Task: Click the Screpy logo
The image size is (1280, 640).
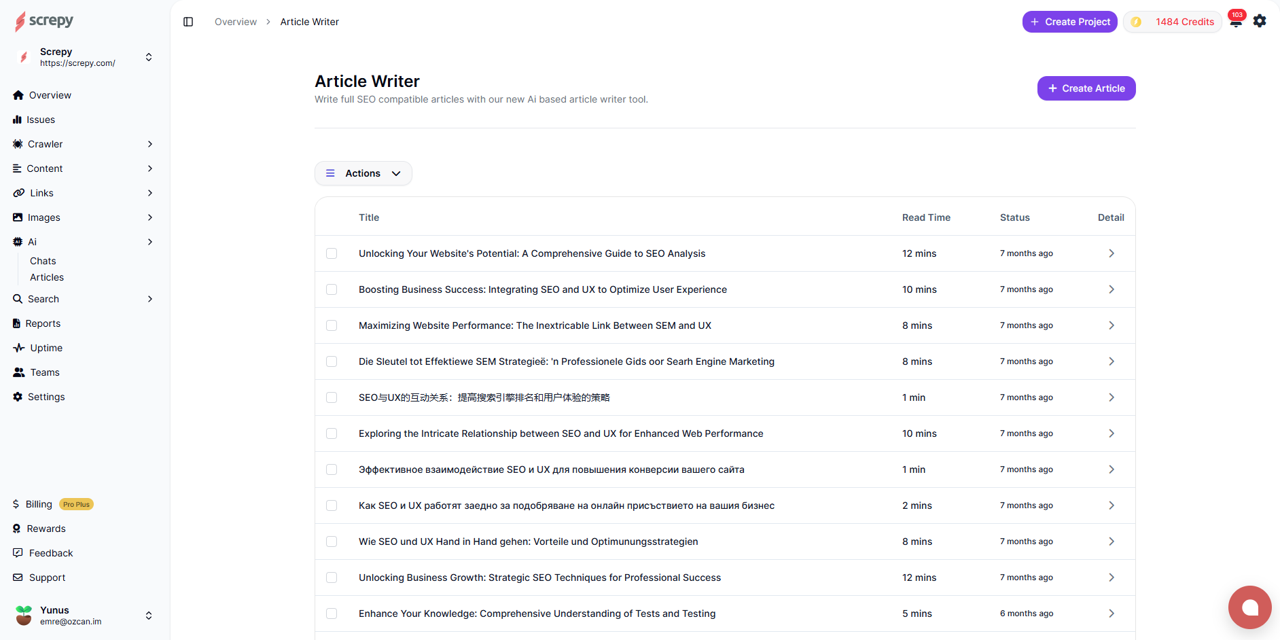Action: tap(43, 21)
